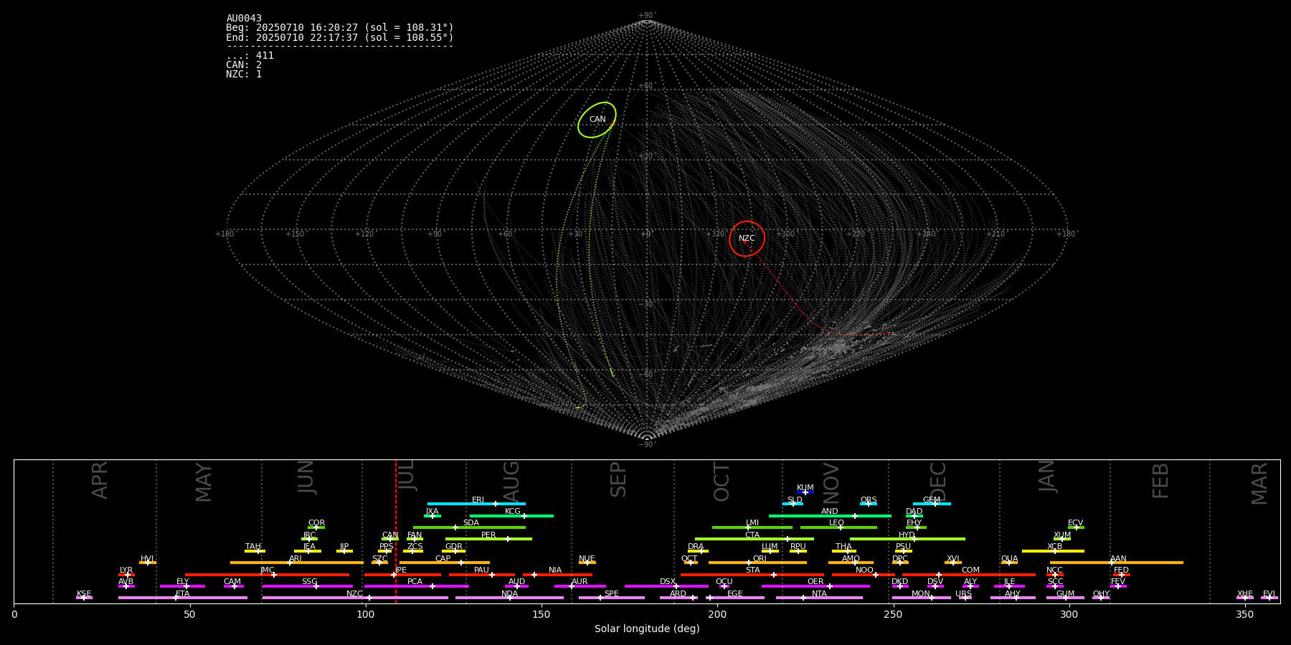Select the PER shower bar in timeline

pos(488,539)
